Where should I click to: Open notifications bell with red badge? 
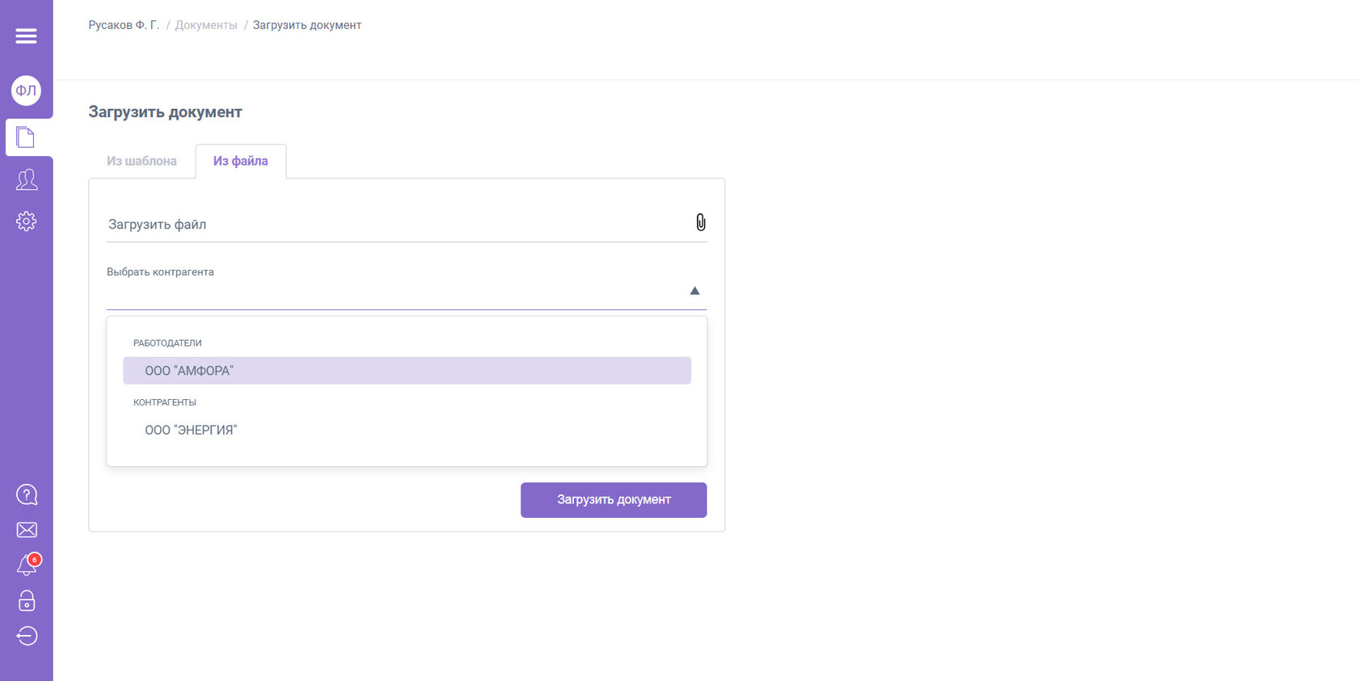[x=27, y=565]
